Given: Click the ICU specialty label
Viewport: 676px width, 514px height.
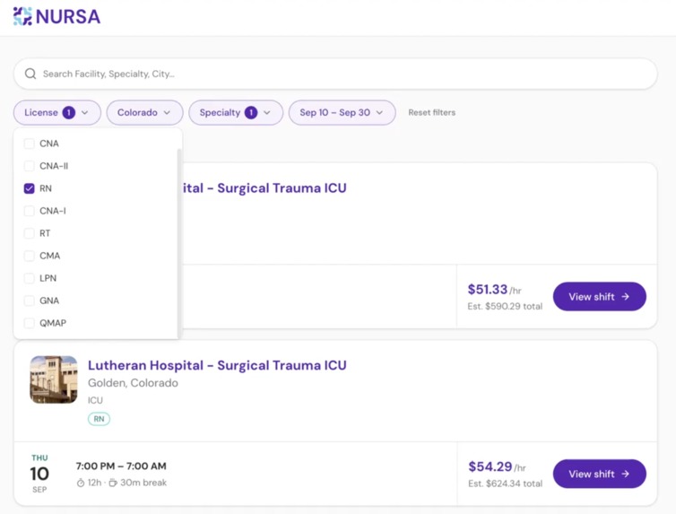Looking at the screenshot, I should tap(95, 400).
